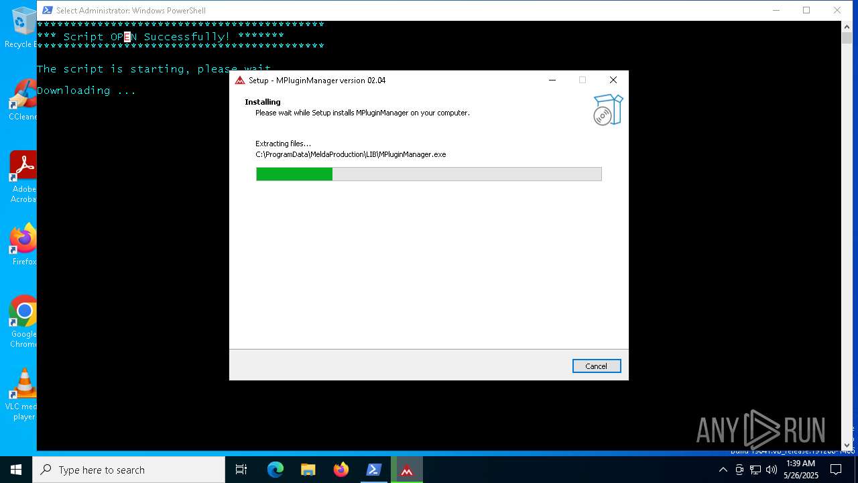Image resolution: width=858 pixels, height=483 pixels.
Task: Show hidden system tray icons
Action: coord(723,470)
